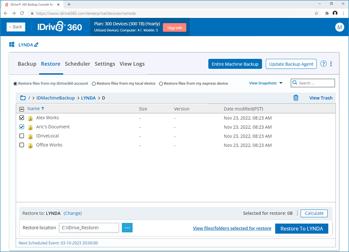The width and height of the screenshot is (349, 252).
Task: Click the user avatar M icon
Action: pyautogui.click(x=339, y=27)
